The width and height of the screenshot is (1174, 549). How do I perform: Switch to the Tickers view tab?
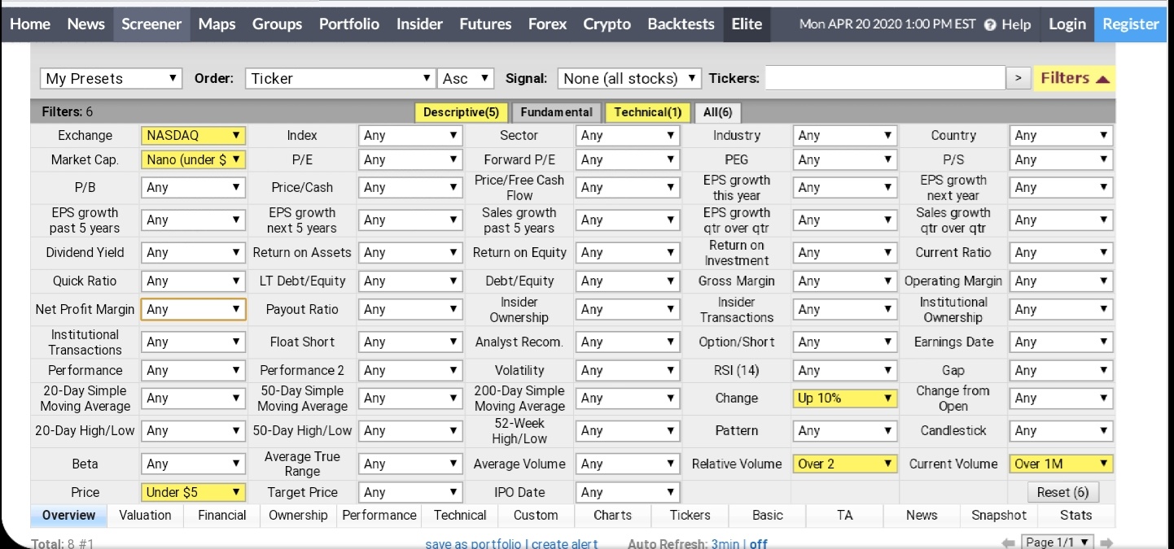690,515
